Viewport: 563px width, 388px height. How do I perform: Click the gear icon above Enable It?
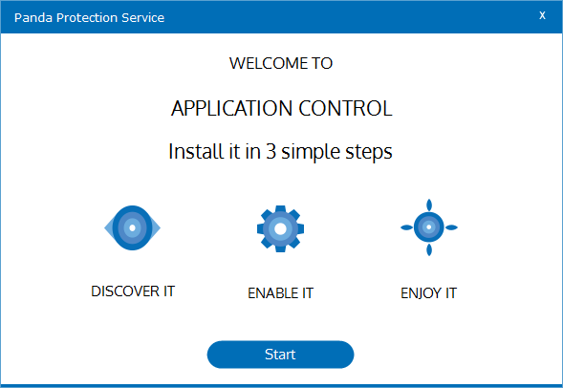pos(280,228)
